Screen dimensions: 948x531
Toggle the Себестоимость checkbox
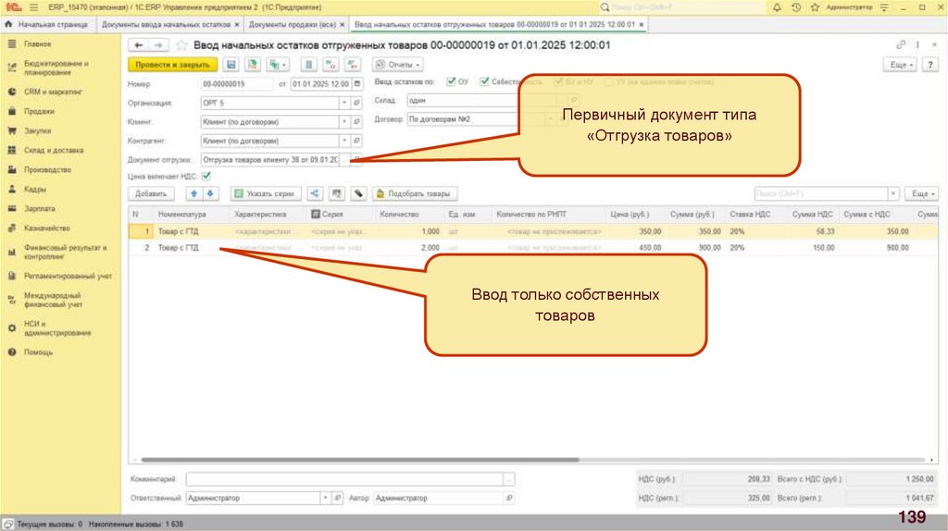coord(484,81)
